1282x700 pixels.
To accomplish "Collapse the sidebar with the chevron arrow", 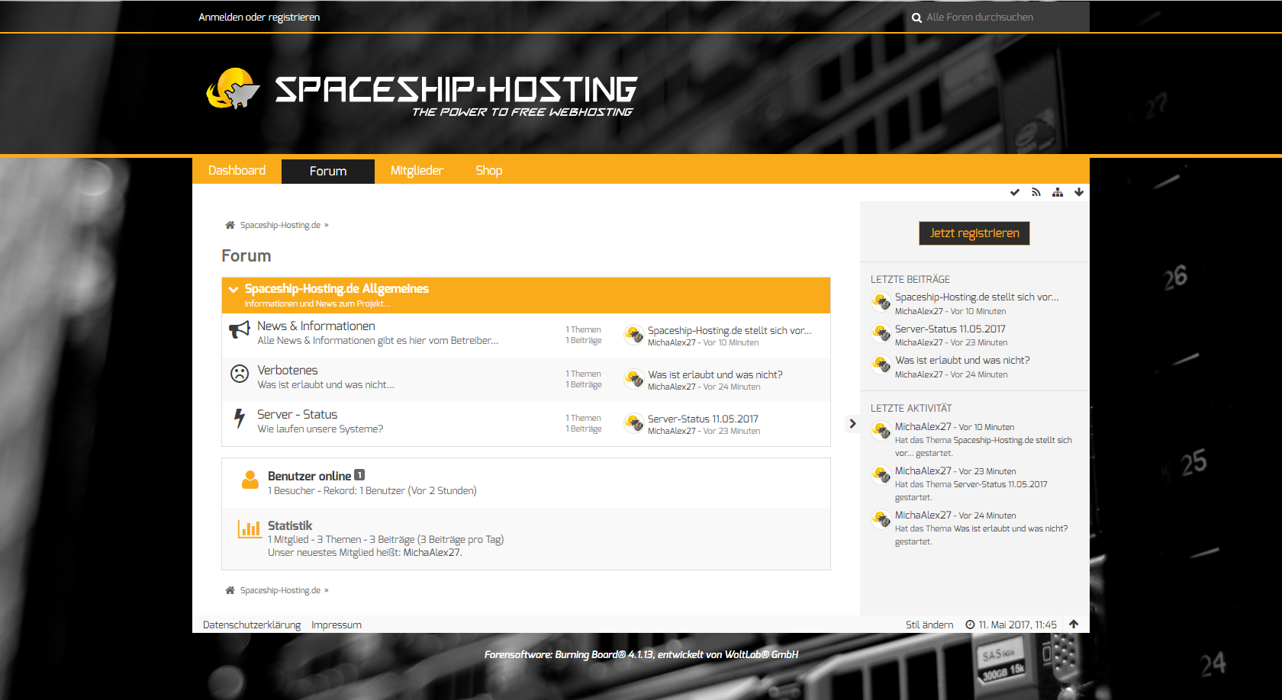I will (x=852, y=424).
